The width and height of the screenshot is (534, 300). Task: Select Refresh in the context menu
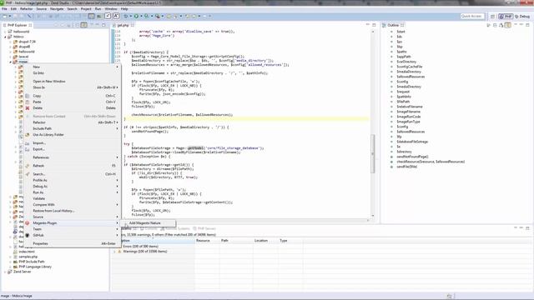pyautogui.click(x=73, y=166)
